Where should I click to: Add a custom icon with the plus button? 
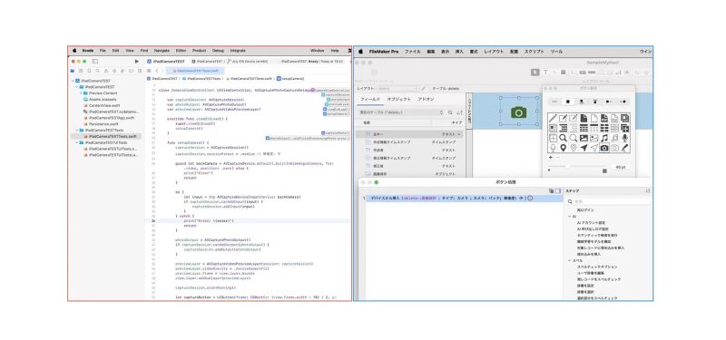tap(551, 157)
